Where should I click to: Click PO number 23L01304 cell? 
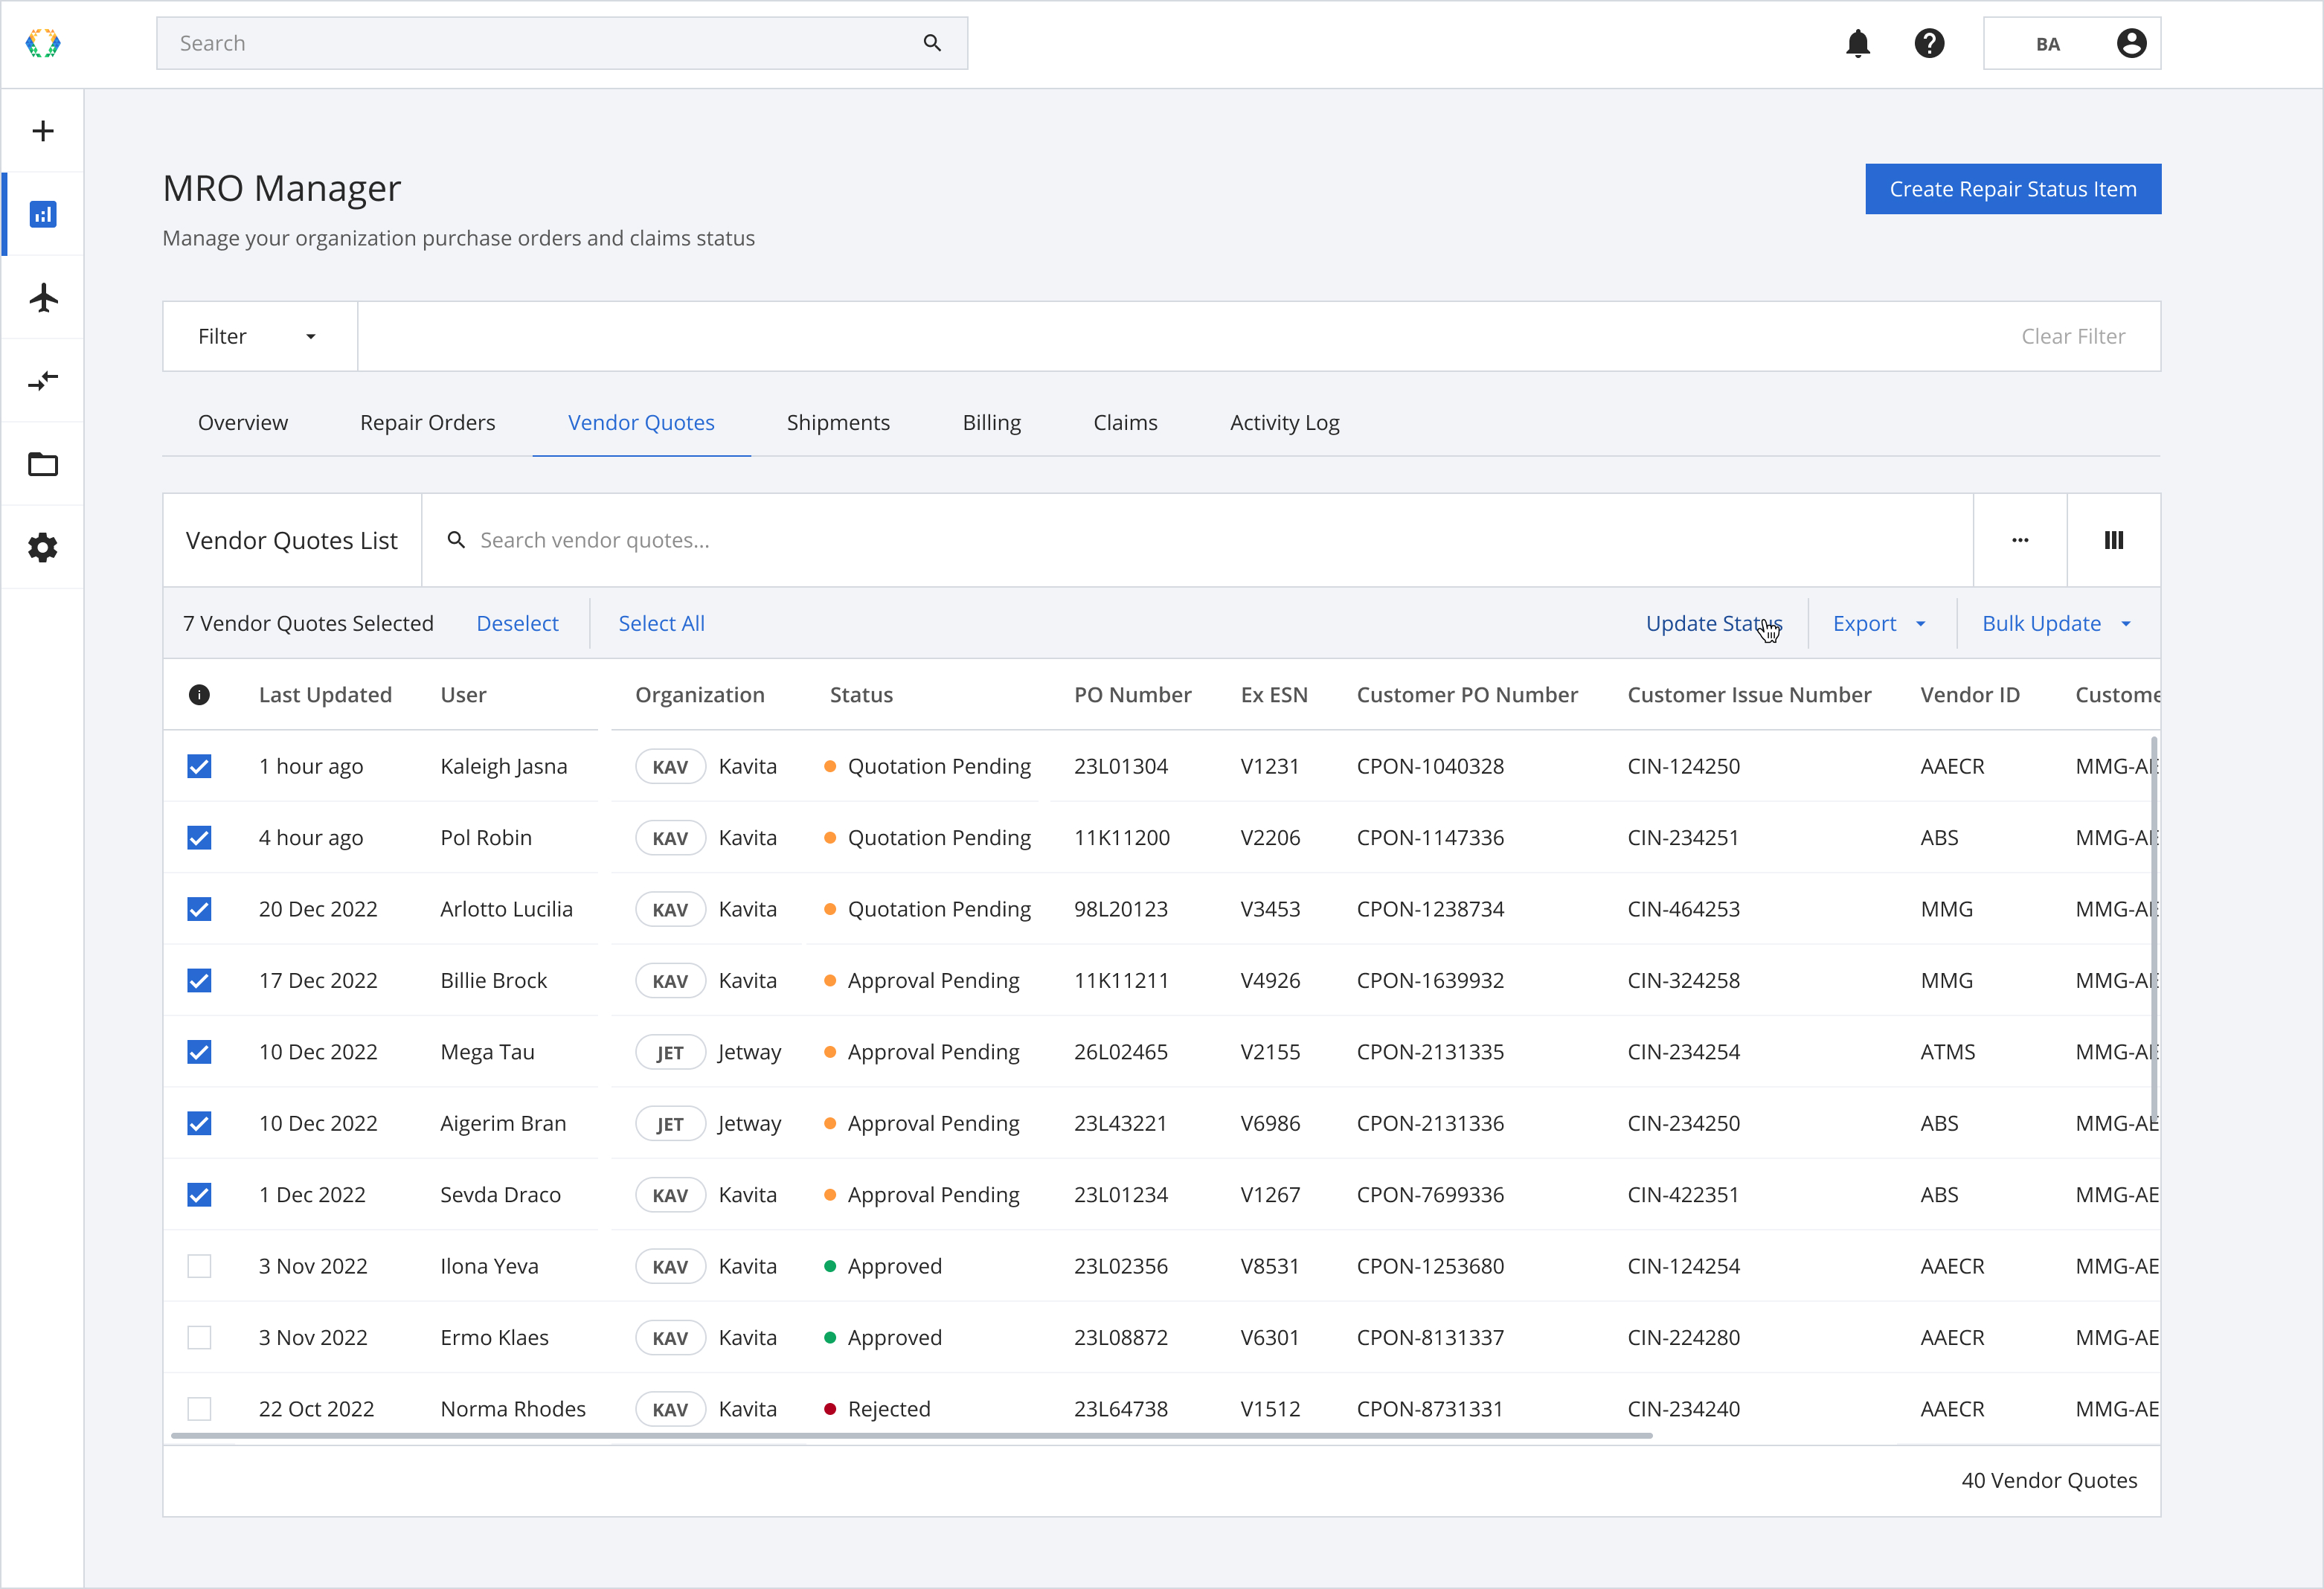(1120, 767)
